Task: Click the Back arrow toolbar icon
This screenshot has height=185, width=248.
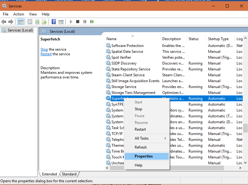Action: pos(4,22)
